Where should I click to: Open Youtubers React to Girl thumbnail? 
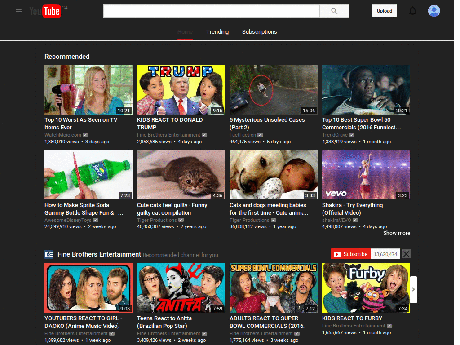88,288
